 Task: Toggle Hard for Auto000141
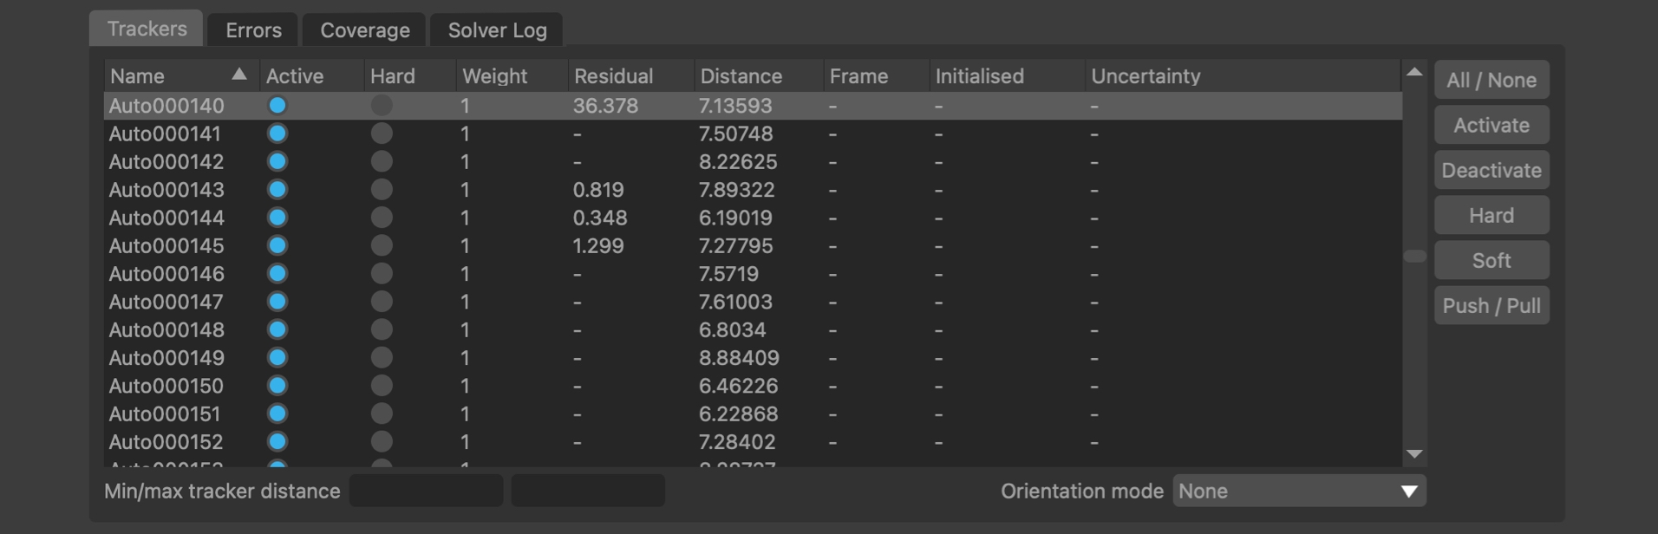click(382, 133)
